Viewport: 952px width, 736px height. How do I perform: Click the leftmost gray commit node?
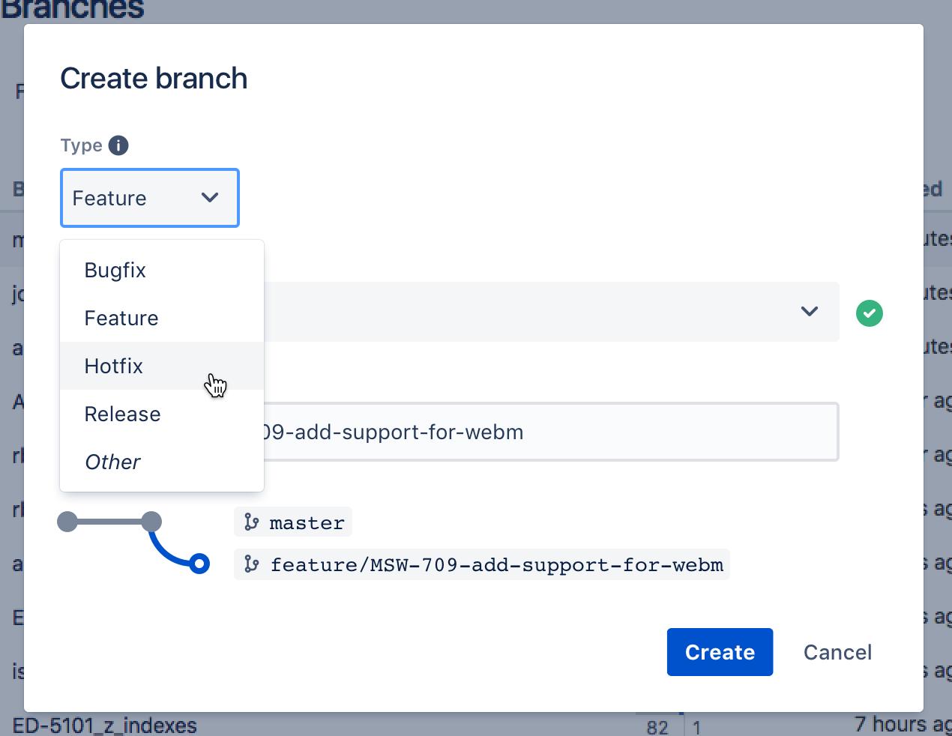coord(67,522)
